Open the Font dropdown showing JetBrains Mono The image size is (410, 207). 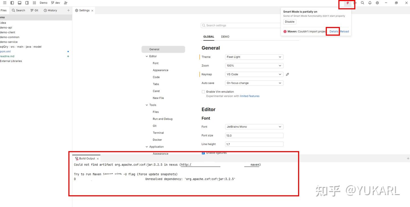[x=254, y=127]
